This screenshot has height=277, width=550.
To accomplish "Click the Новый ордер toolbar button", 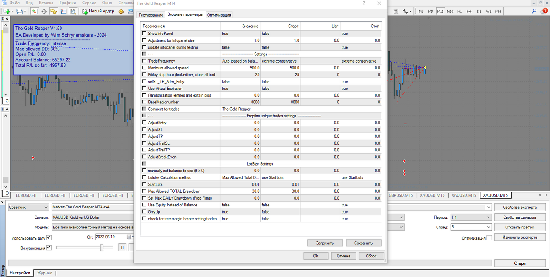I will 98,11.
